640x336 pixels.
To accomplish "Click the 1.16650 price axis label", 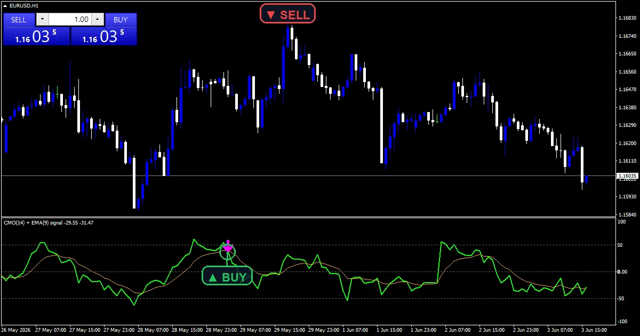I will pyautogui.click(x=627, y=54).
